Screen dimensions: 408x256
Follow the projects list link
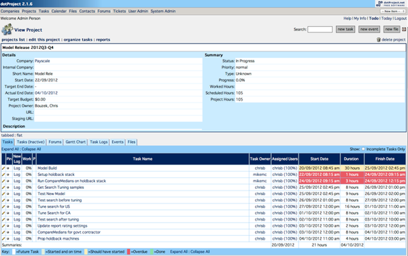[x=14, y=40]
